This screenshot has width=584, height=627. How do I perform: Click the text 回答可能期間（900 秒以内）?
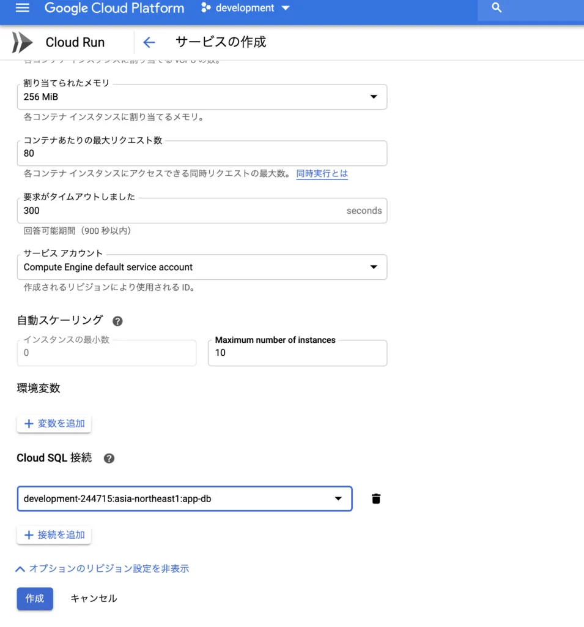tap(78, 231)
